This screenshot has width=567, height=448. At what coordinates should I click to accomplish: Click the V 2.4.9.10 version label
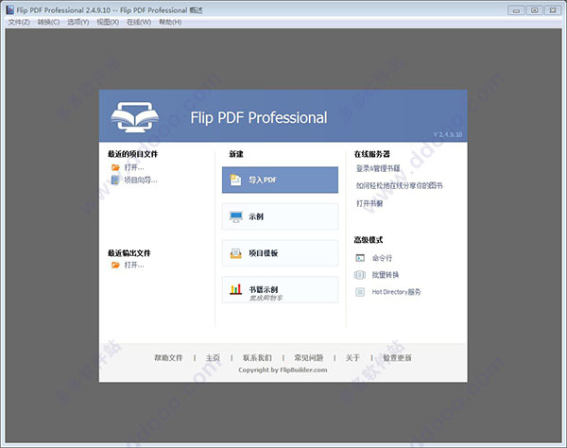pyautogui.click(x=448, y=134)
